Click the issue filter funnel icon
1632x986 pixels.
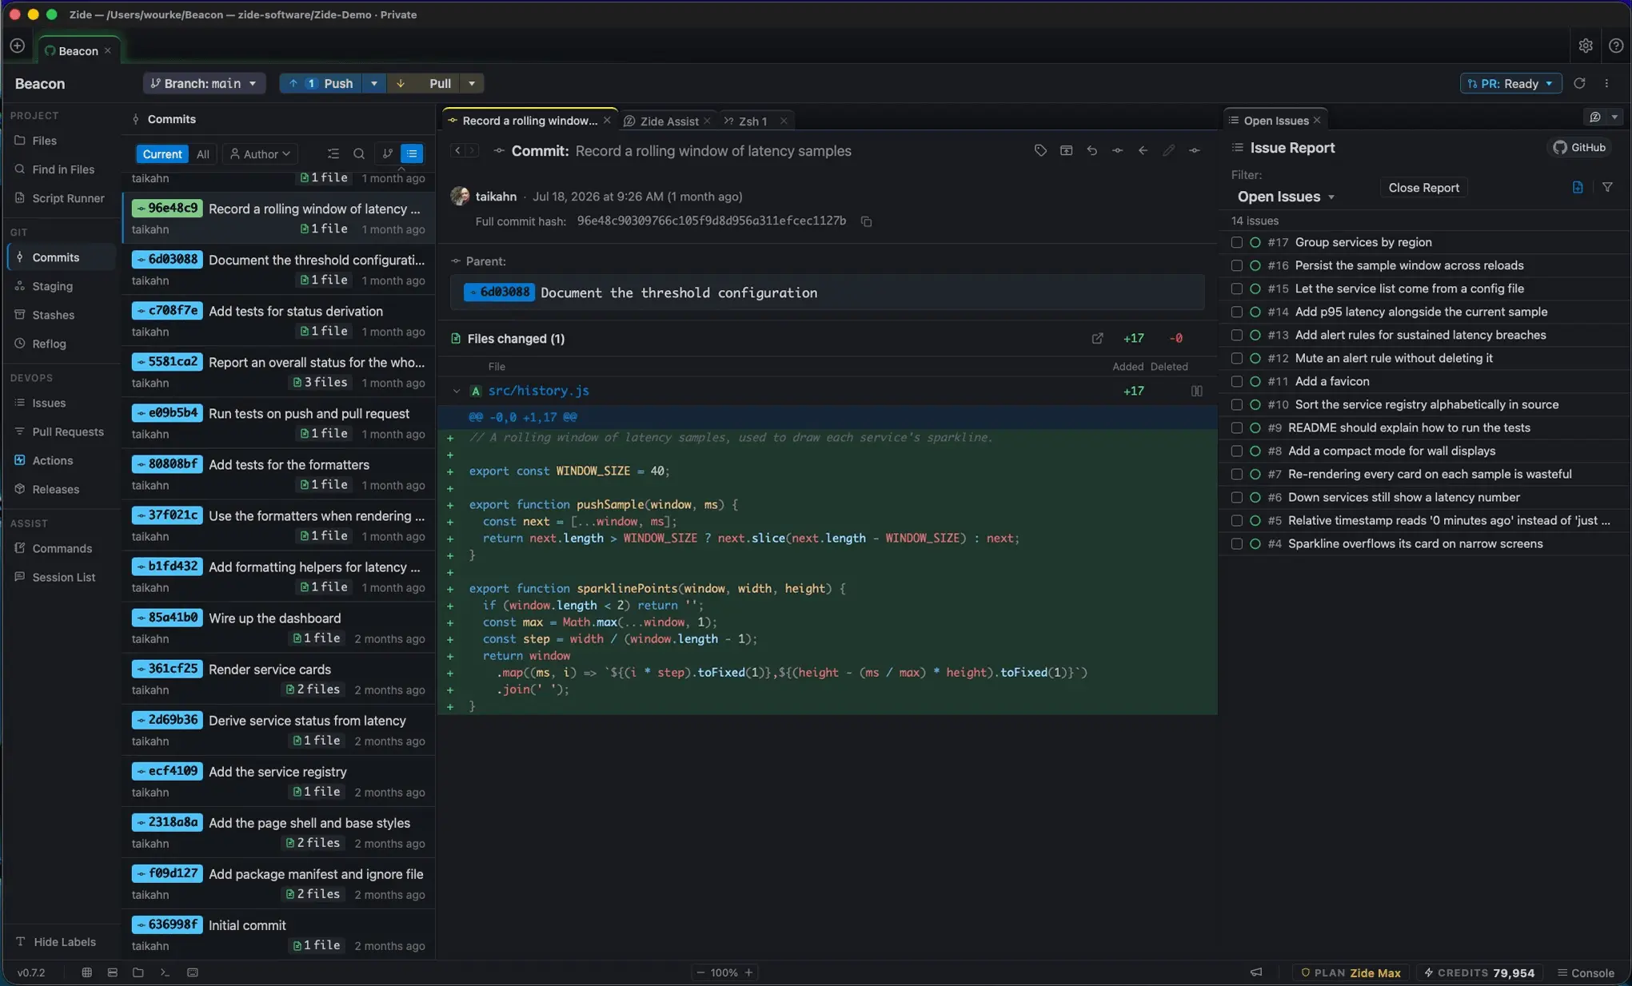pos(1607,188)
